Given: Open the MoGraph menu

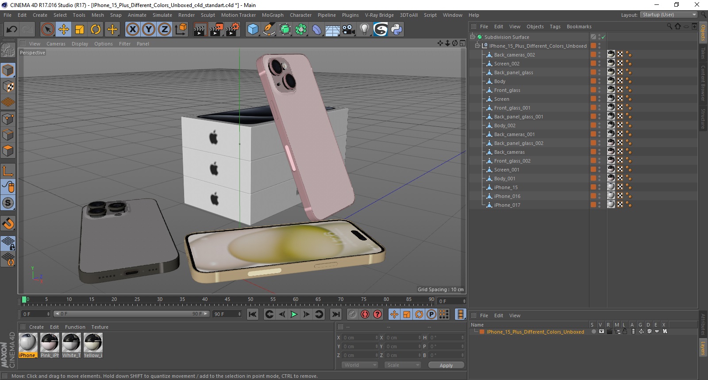Looking at the screenshot, I should tap(273, 15).
